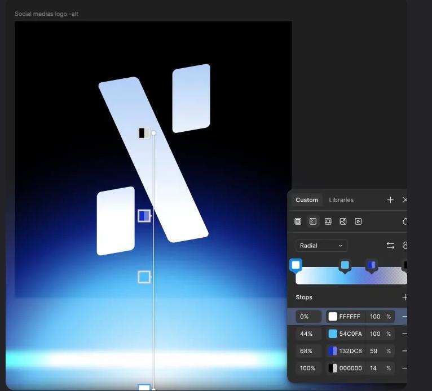This screenshot has width=432, height=391.
Task: Click the FFFFFF hex value field
Action: point(350,317)
